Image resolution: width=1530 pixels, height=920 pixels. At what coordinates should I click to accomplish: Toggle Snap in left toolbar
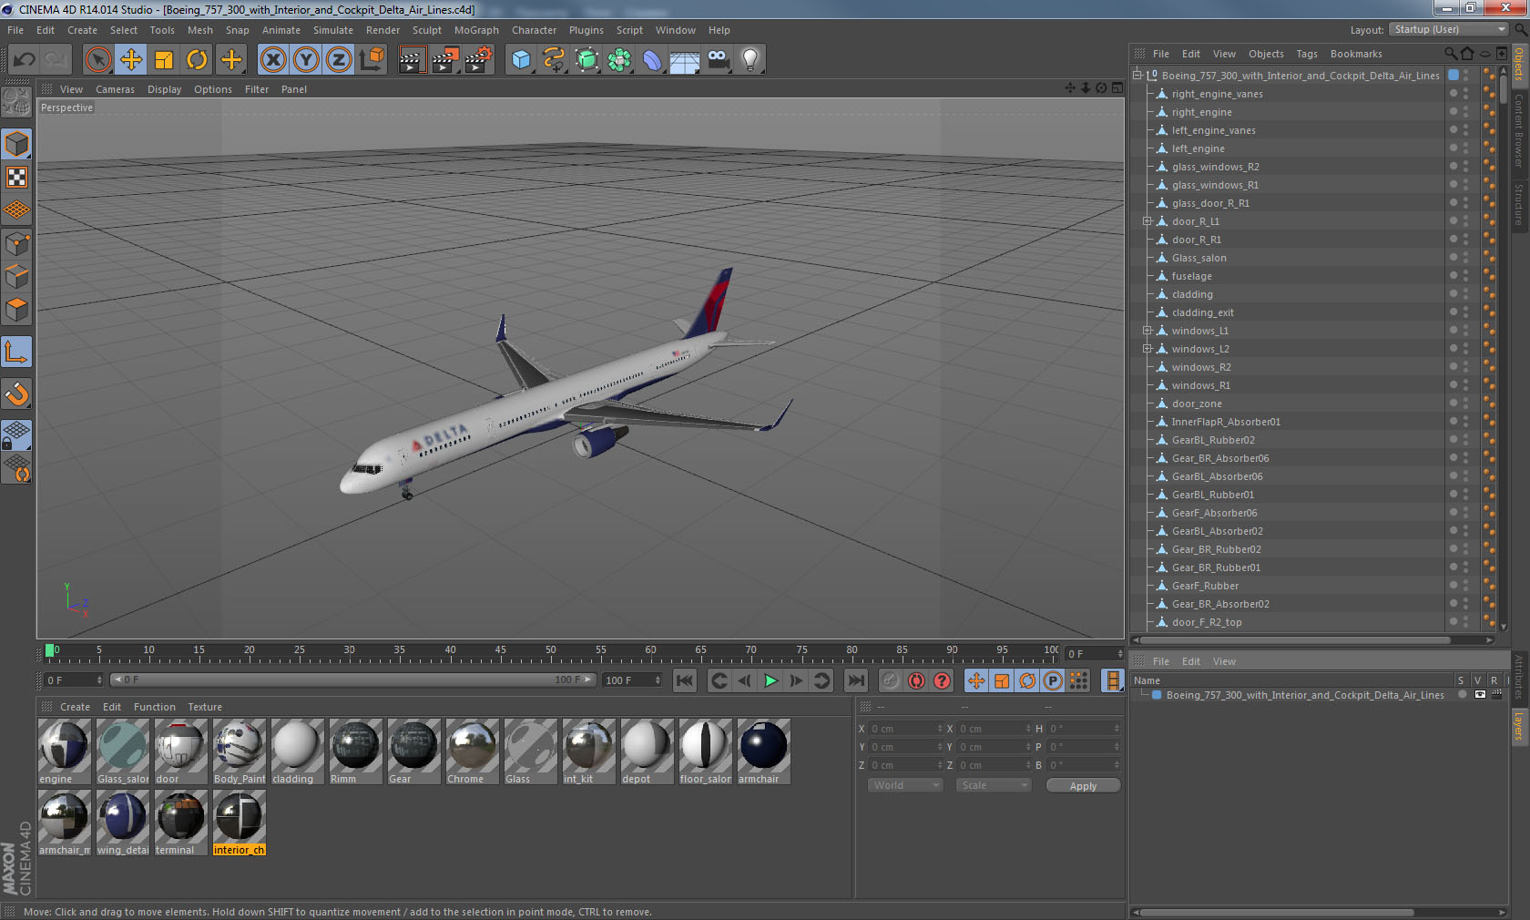pos(16,394)
